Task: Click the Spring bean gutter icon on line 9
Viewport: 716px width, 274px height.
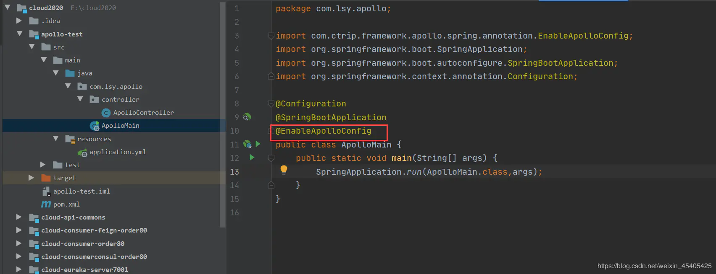Action: tap(247, 117)
